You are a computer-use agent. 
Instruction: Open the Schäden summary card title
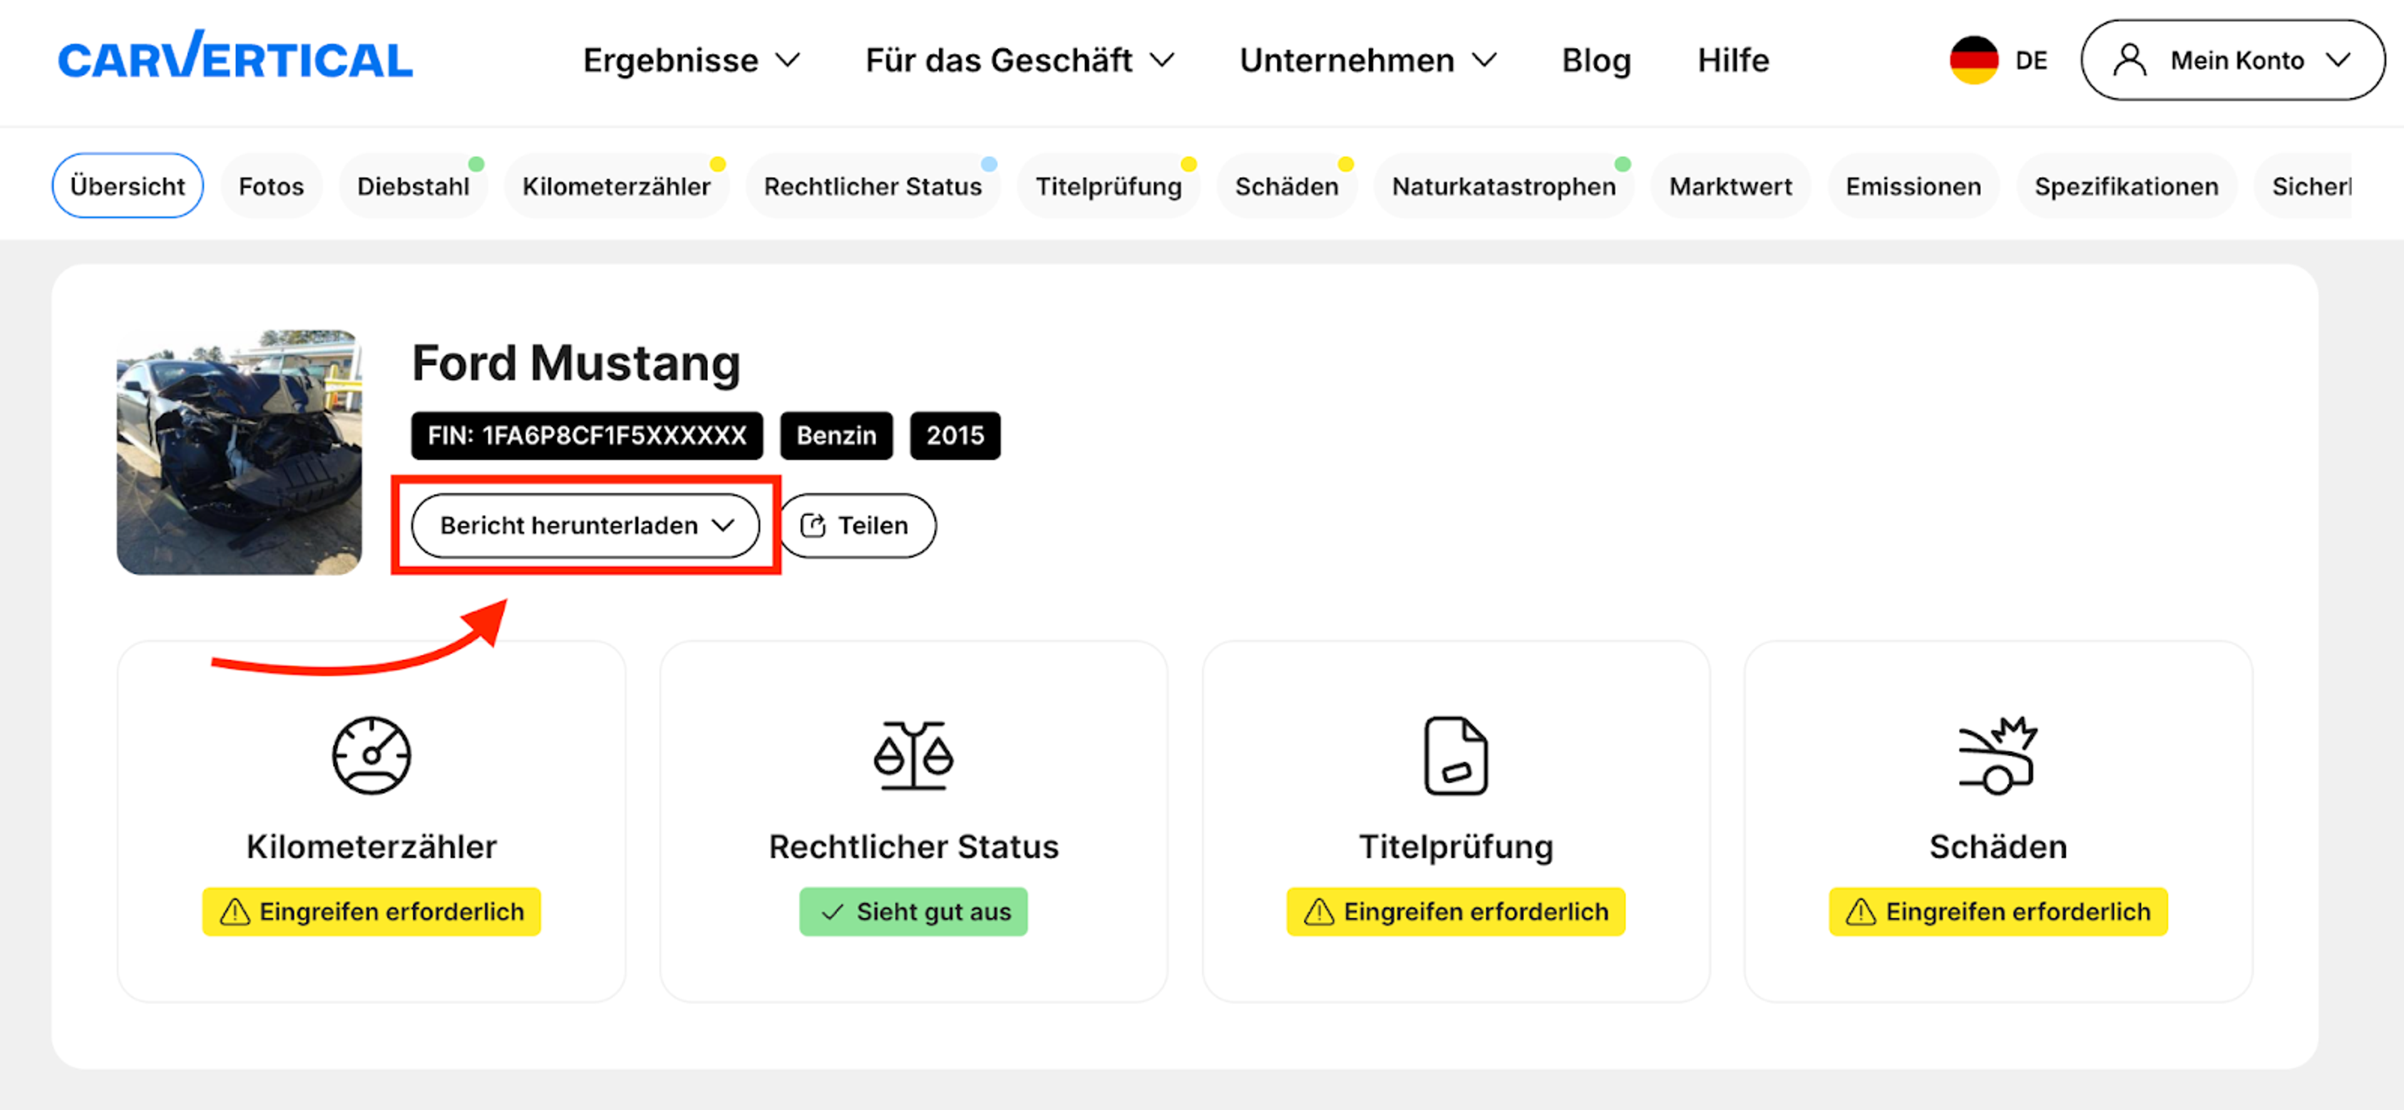tap(1998, 847)
